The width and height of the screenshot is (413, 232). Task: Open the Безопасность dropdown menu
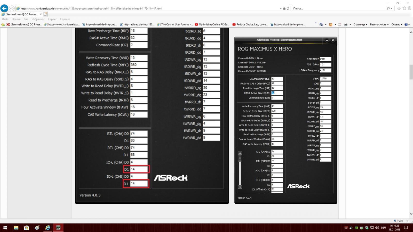coord(379,24)
